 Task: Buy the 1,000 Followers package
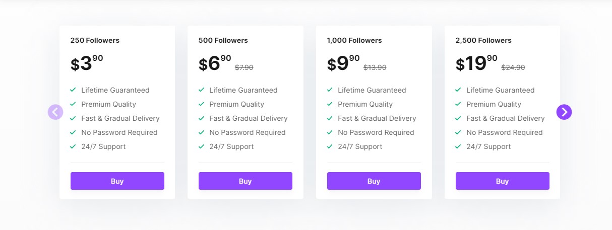click(x=374, y=181)
